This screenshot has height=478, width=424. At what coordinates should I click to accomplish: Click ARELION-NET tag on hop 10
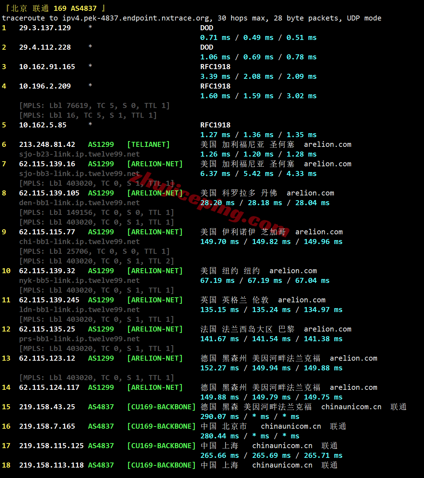coord(155,271)
